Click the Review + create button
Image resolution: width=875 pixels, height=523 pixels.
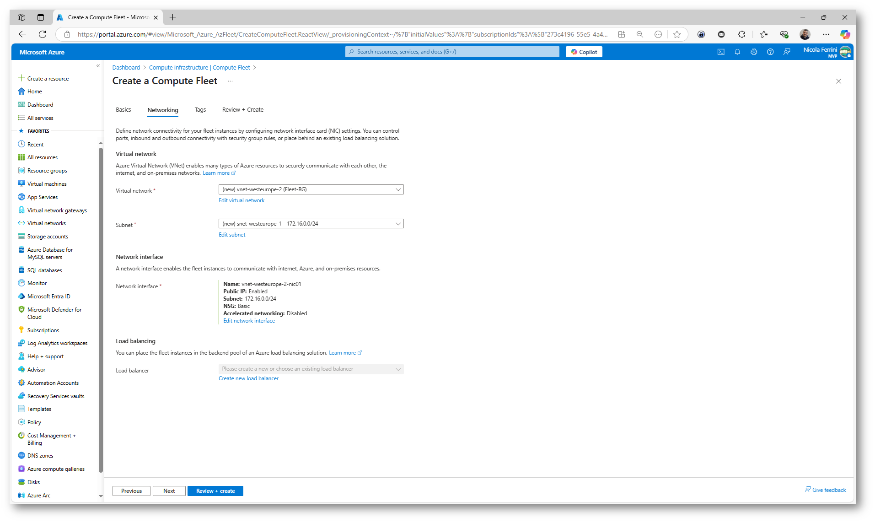215,491
